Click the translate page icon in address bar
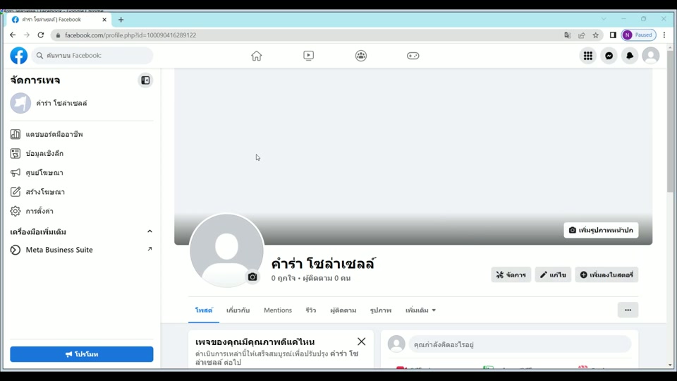The image size is (677, 381). [x=567, y=35]
